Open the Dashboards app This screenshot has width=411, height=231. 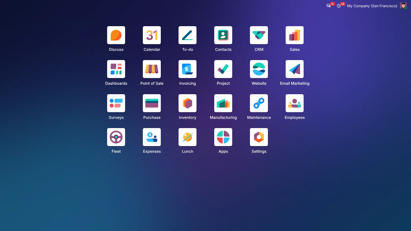click(x=116, y=69)
